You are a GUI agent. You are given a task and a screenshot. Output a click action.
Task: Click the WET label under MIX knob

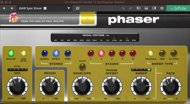tap(24, 99)
